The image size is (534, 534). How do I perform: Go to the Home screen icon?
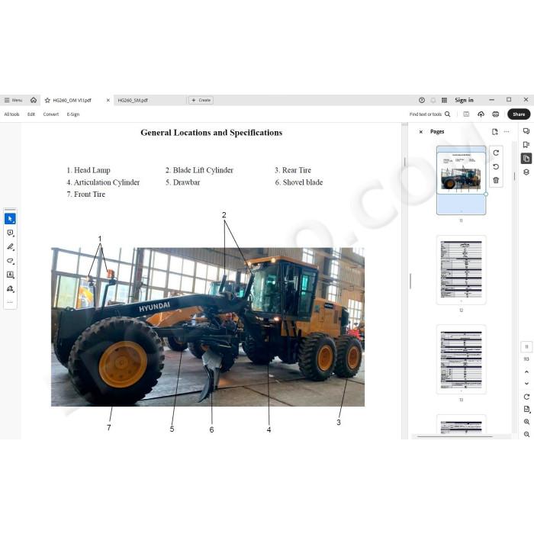click(x=34, y=100)
